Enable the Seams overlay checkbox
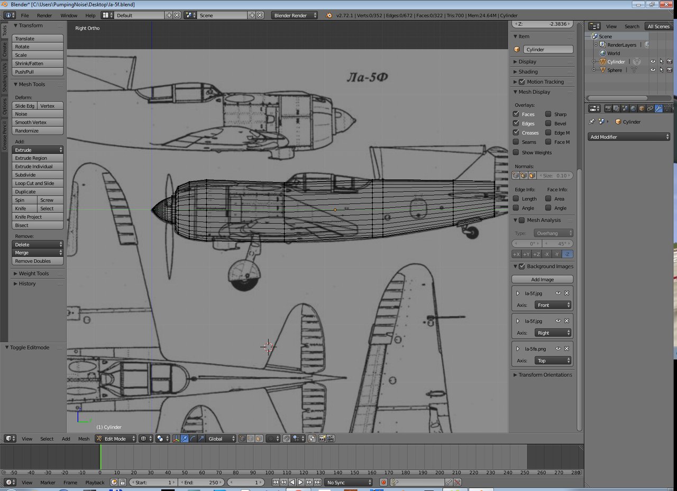677x491 pixels. click(516, 142)
